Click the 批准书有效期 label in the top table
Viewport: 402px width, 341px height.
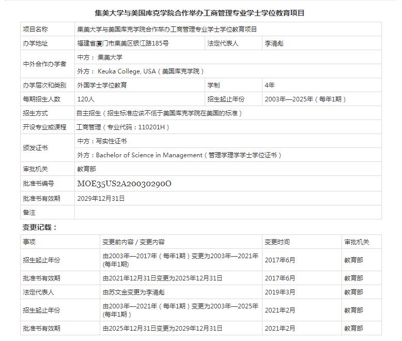pos(41,198)
